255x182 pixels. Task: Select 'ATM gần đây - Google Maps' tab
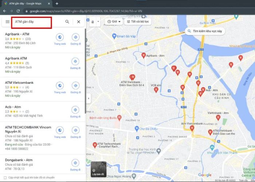pyautogui.click(x=25, y=3)
